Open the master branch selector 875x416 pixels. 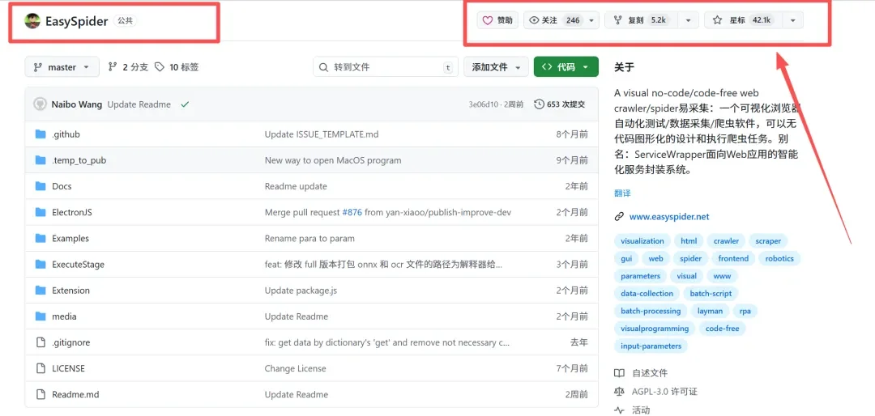coord(62,67)
